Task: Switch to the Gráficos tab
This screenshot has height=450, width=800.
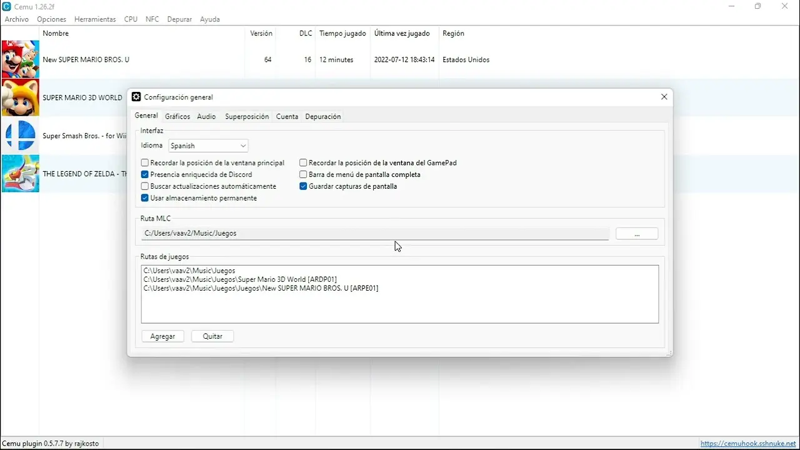Action: coord(177,117)
